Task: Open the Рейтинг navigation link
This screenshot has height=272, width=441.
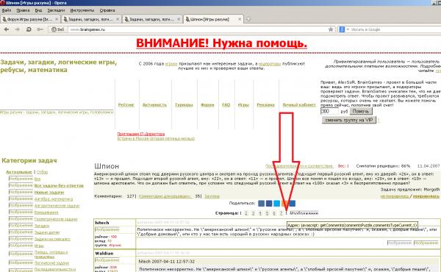Action: point(126,104)
